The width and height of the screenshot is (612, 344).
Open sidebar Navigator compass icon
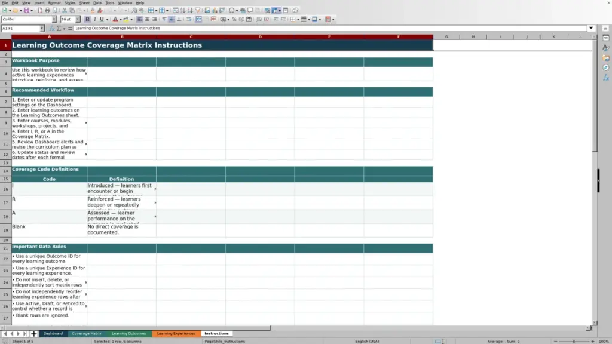pos(606,68)
